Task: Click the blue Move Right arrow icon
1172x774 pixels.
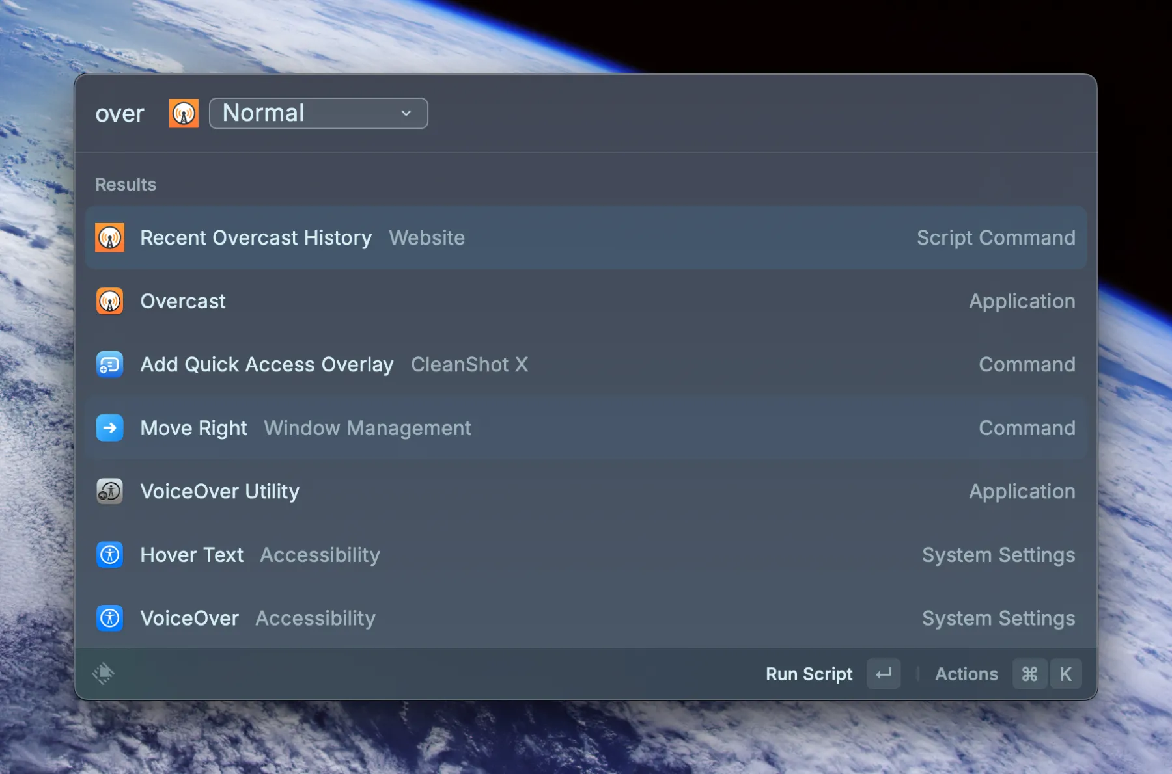Action: click(109, 427)
